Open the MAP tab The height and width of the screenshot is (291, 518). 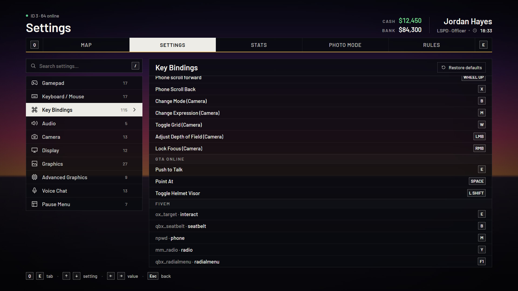(86, 45)
